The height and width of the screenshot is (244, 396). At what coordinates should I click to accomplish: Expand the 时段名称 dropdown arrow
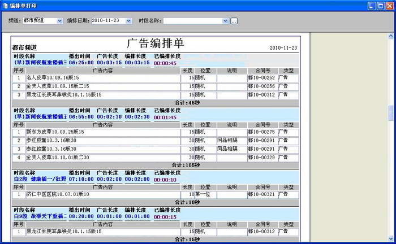(225, 21)
